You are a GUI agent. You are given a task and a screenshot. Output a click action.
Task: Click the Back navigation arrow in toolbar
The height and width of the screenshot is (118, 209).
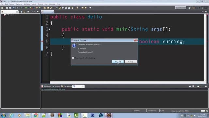pos(86,8)
